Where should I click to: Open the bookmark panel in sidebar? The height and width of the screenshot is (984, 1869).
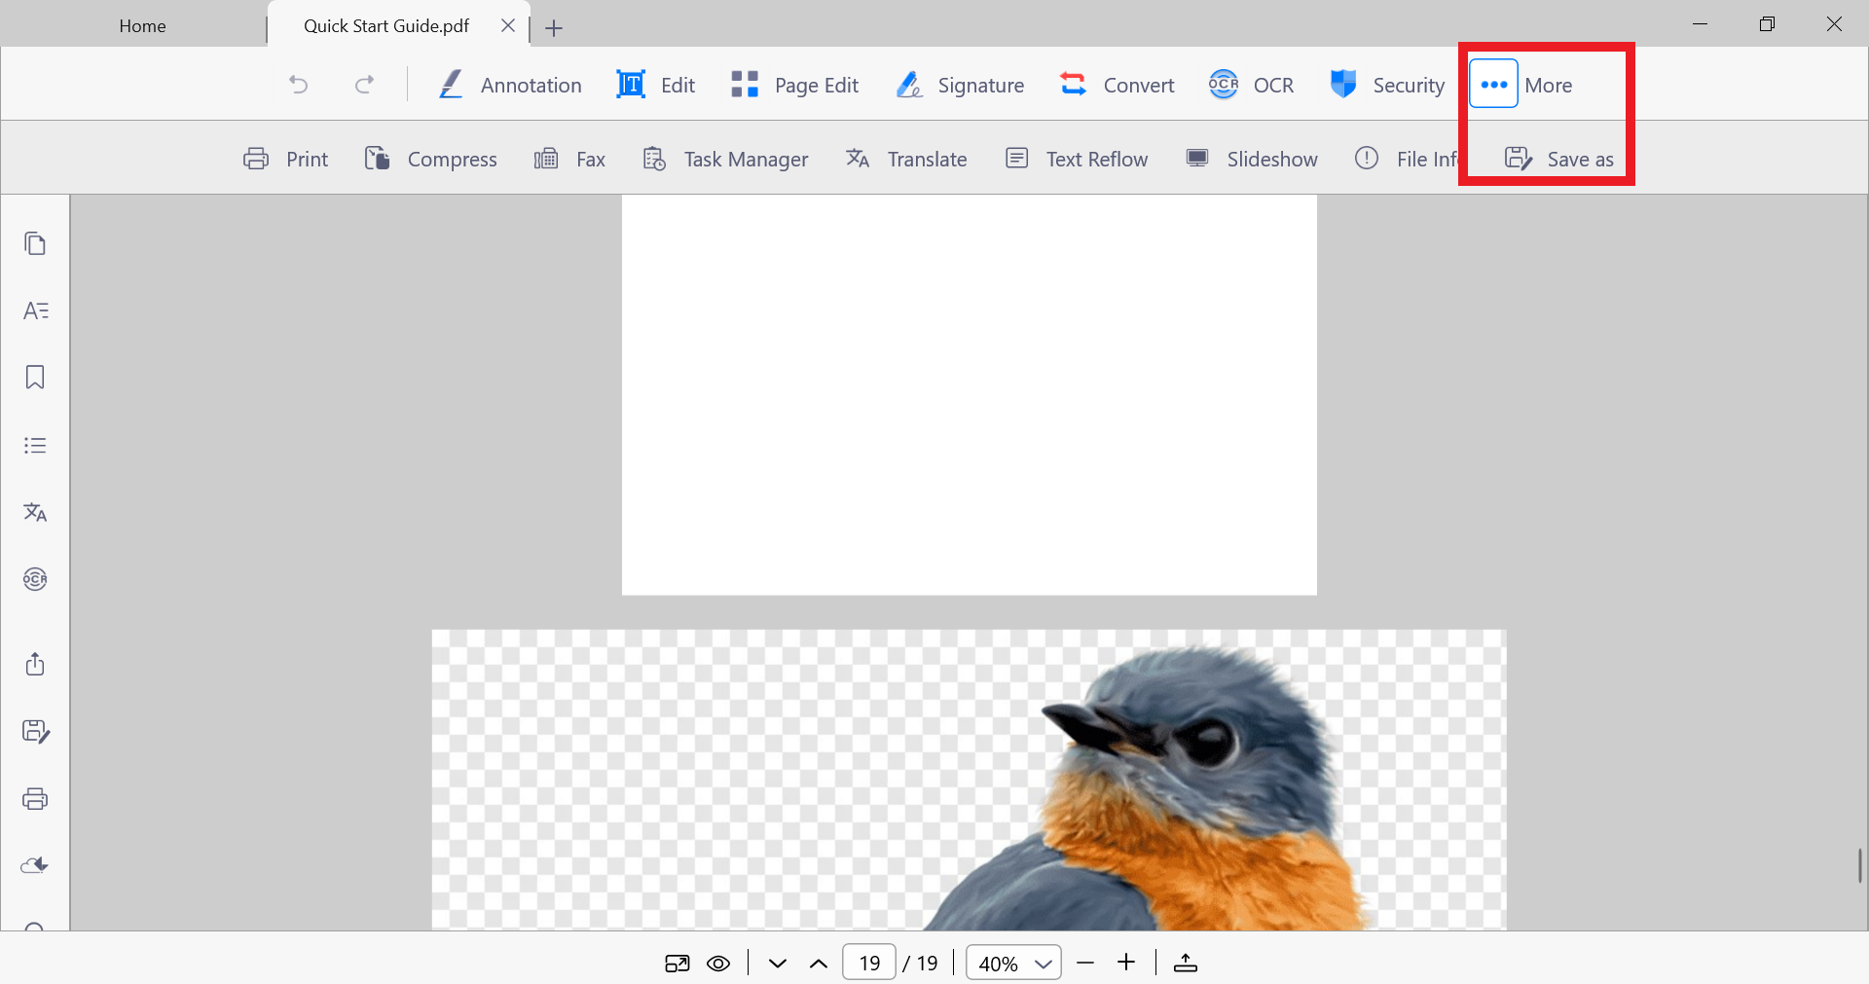coord(35,378)
